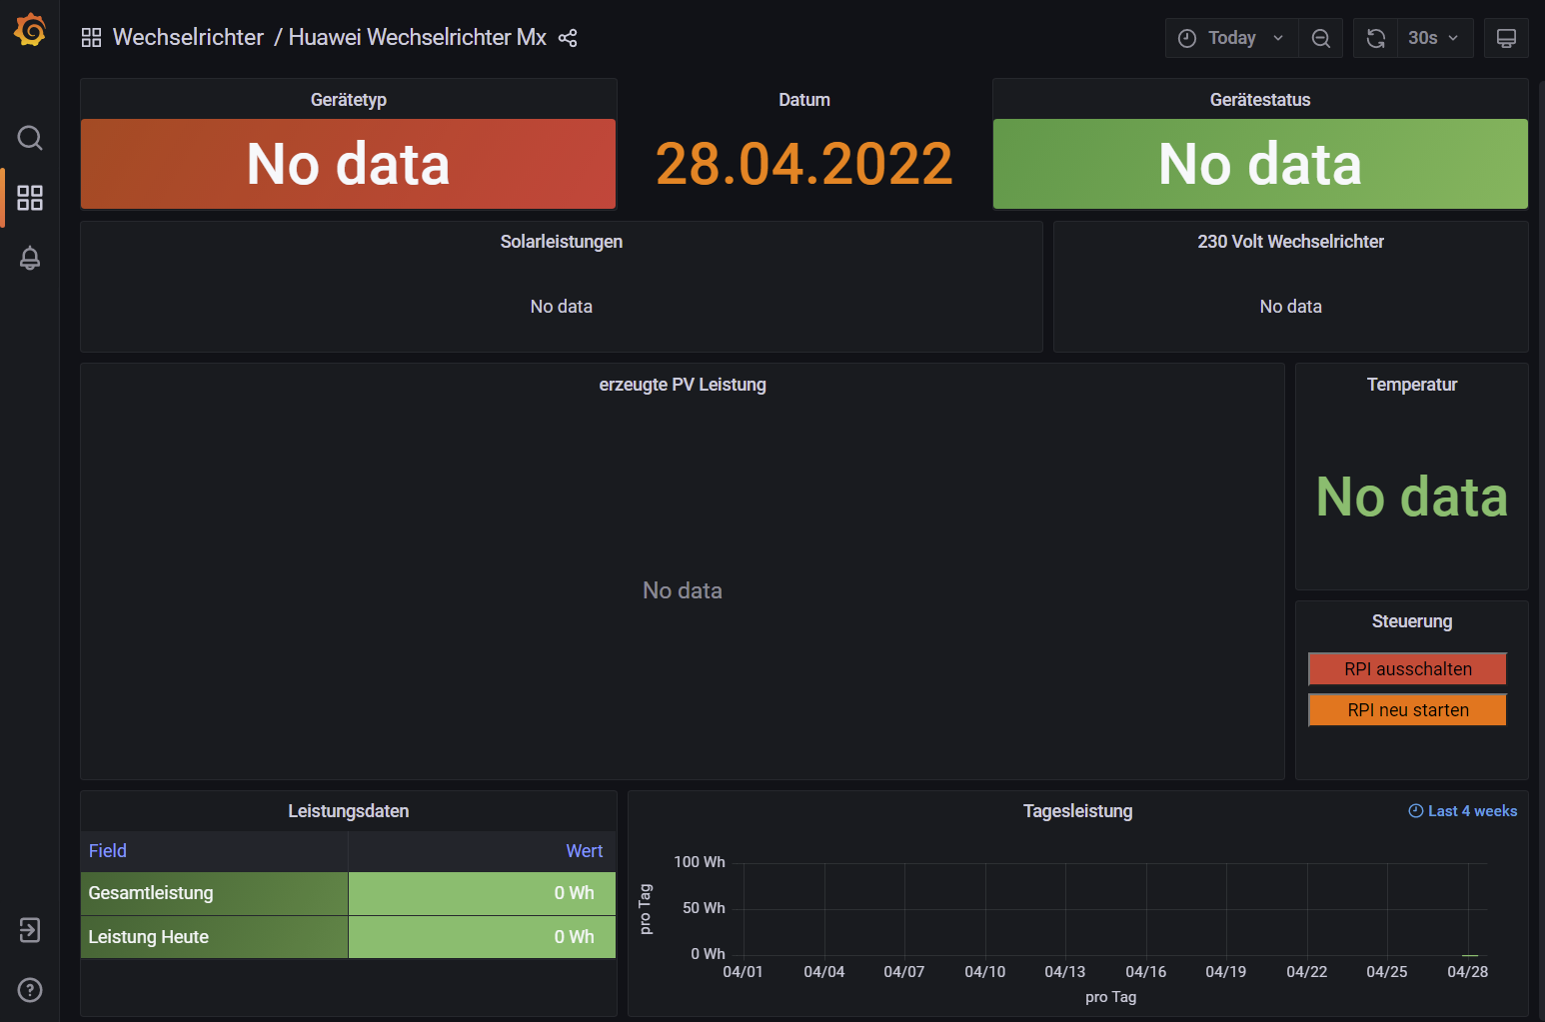Click the Grafana logo home icon
1545x1022 pixels.
click(x=30, y=30)
